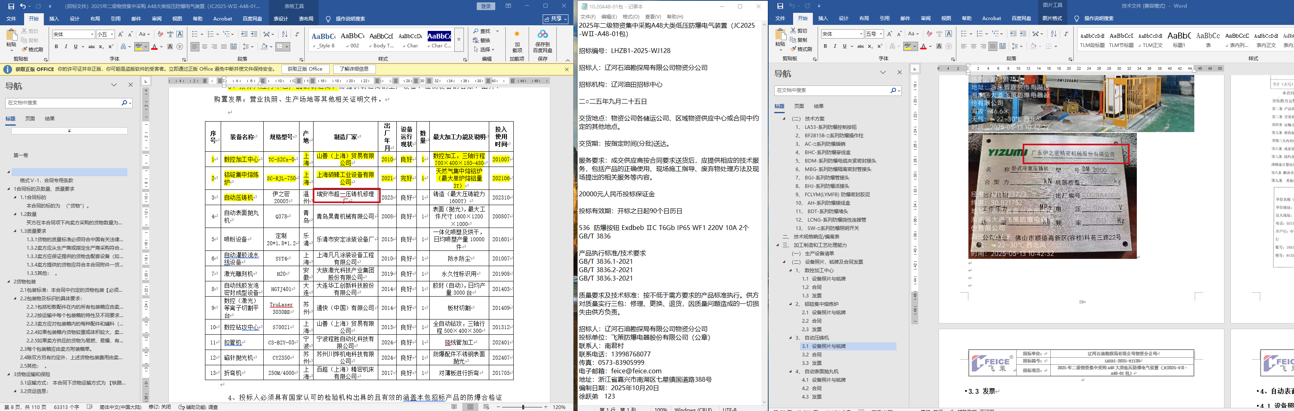This screenshot has height=411, width=1294.
Task: Open font name dropdown in 招标文件 Word window
Action: [x=92, y=34]
